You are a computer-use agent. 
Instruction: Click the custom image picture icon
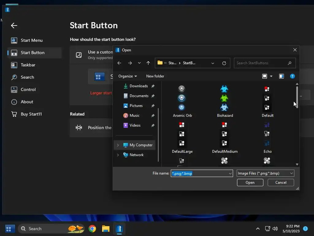79,55
